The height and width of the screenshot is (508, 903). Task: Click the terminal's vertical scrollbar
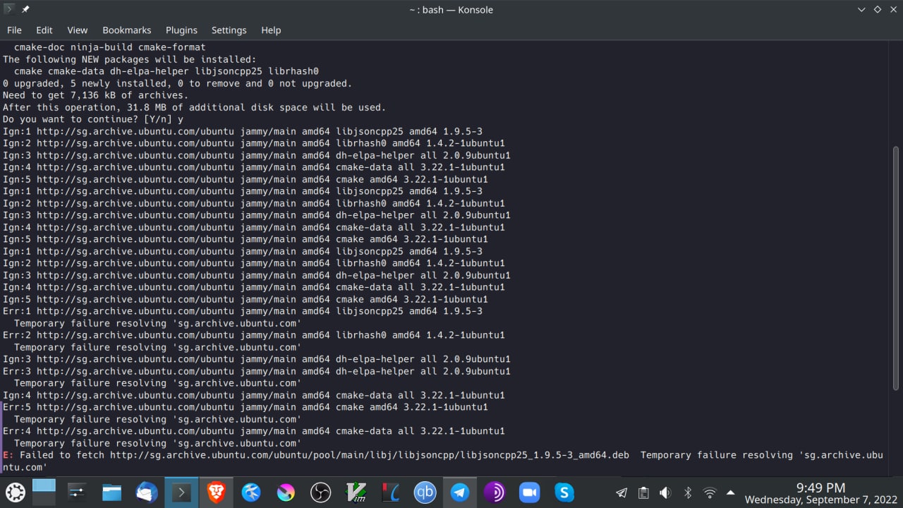896,268
